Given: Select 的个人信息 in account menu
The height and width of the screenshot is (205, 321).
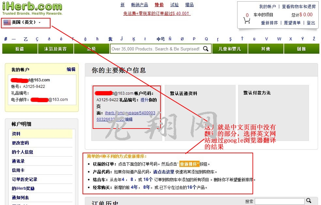Looking at the screenshot, I should pos(22,152).
